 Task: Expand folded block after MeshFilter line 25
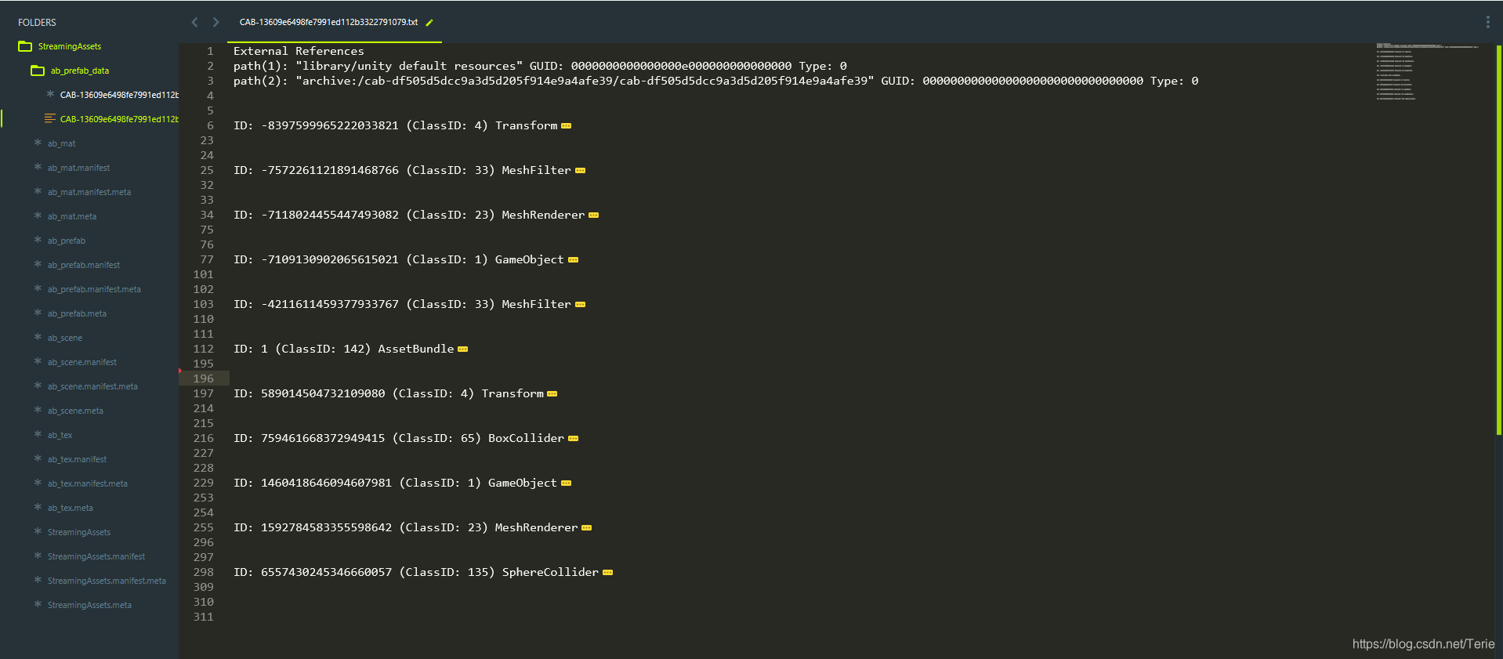point(580,171)
